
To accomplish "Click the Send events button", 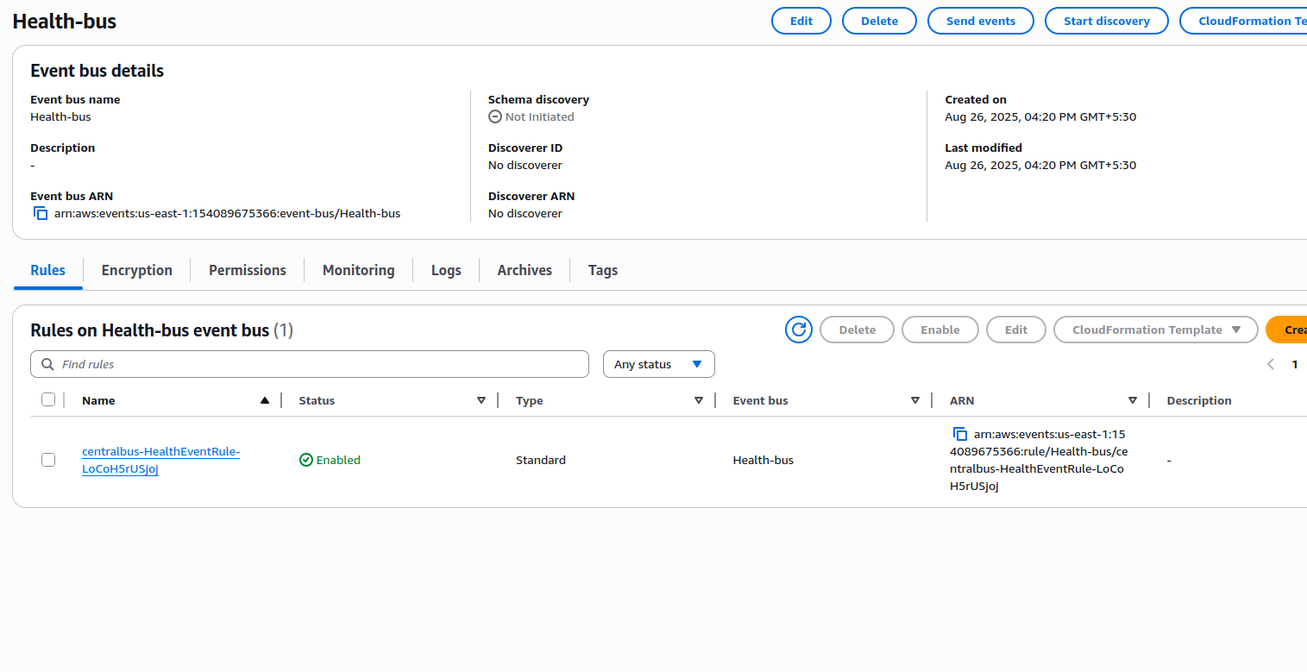I will click(x=980, y=21).
